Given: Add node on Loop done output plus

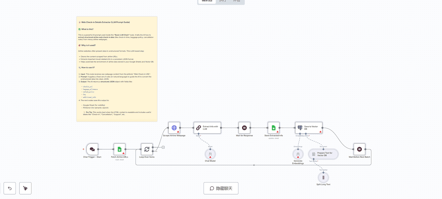Looking at the screenshot, I should tap(163, 147).
